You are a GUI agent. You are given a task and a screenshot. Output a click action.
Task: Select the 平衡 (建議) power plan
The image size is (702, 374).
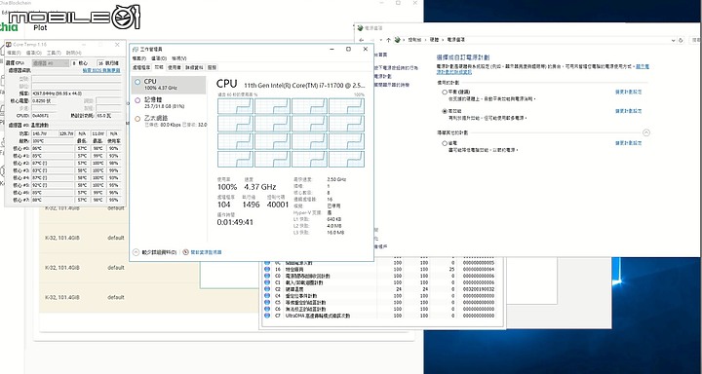445,93
